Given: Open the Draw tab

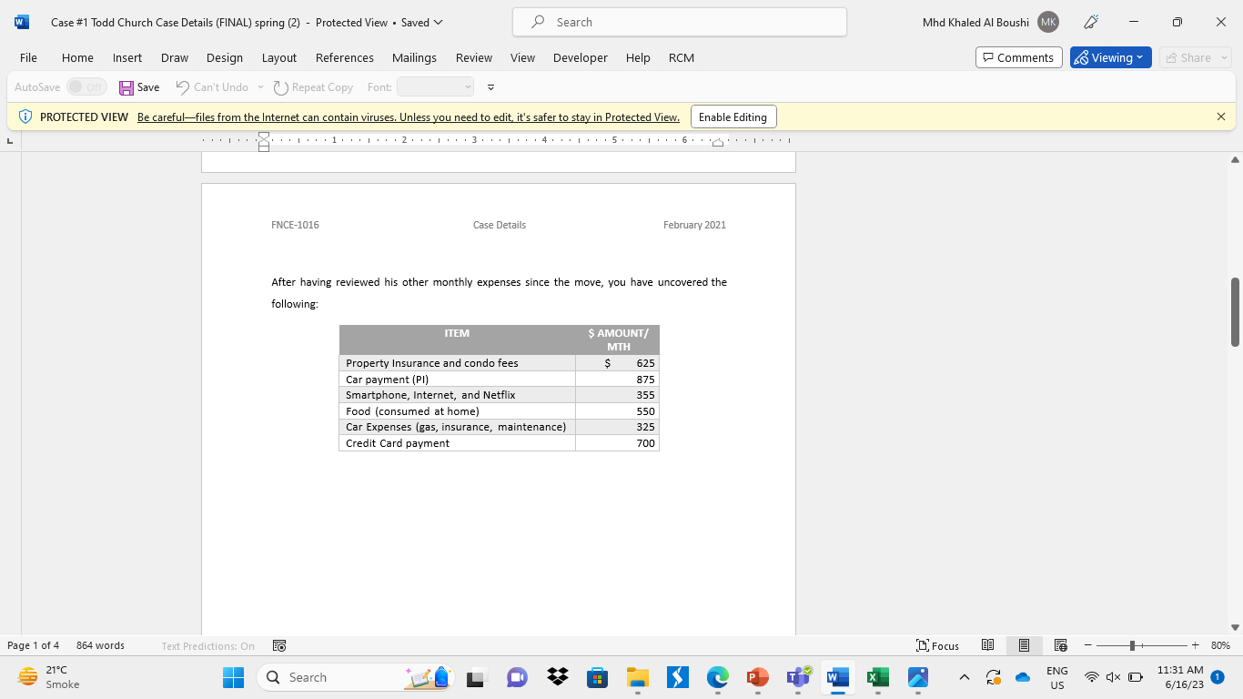Looking at the screenshot, I should (175, 57).
